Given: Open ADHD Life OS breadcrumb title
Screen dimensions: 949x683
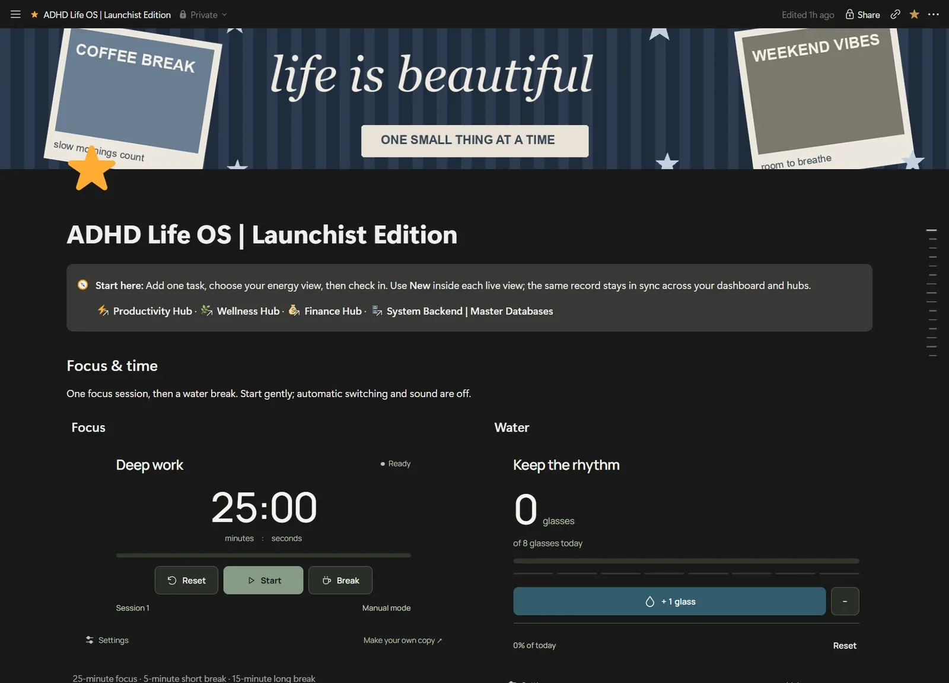Looking at the screenshot, I should pos(107,14).
